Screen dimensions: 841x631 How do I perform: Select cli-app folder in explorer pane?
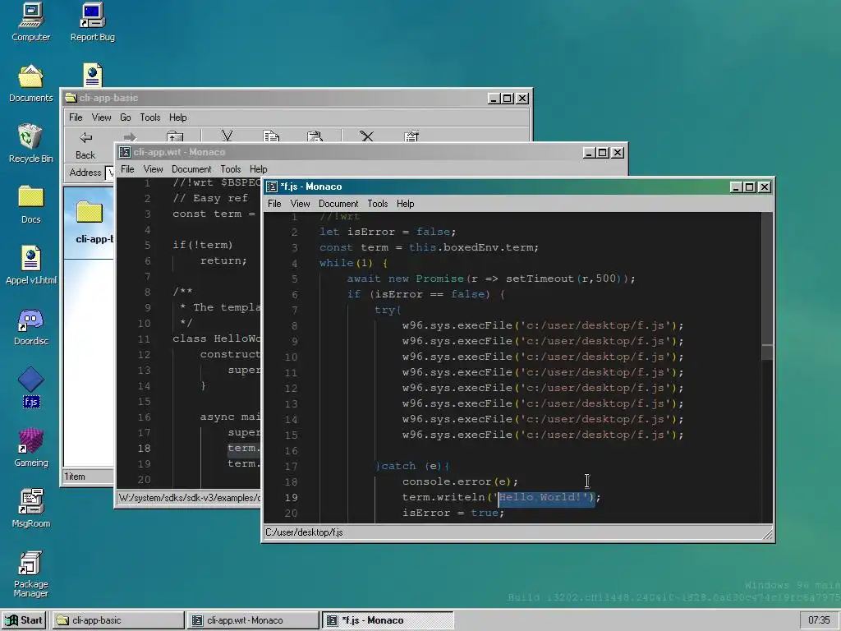[x=90, y=222]
